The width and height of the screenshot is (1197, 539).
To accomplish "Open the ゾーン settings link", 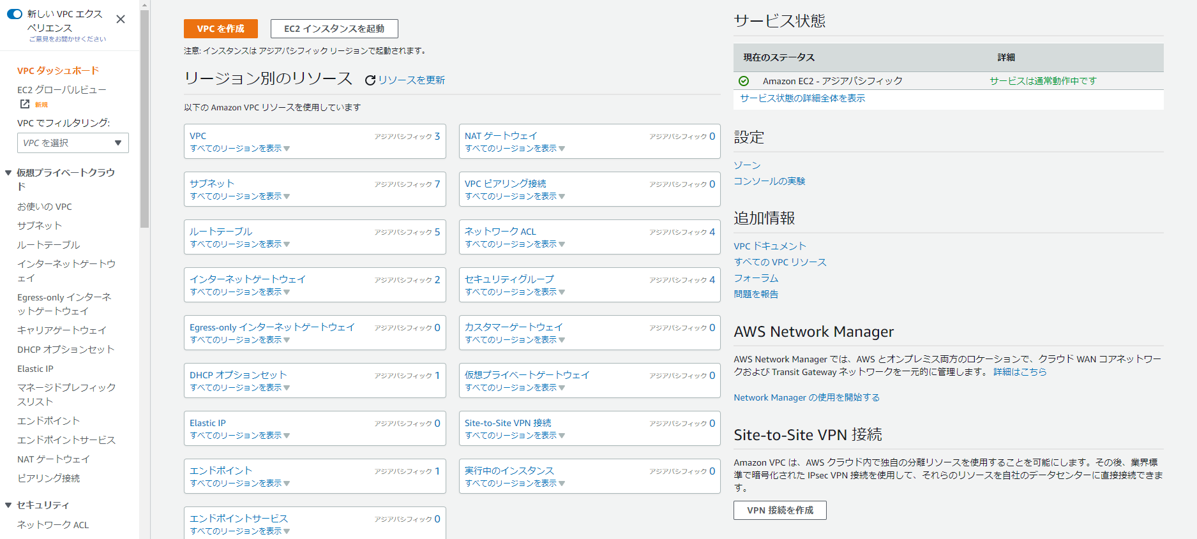I will click(x=747, y=165).
